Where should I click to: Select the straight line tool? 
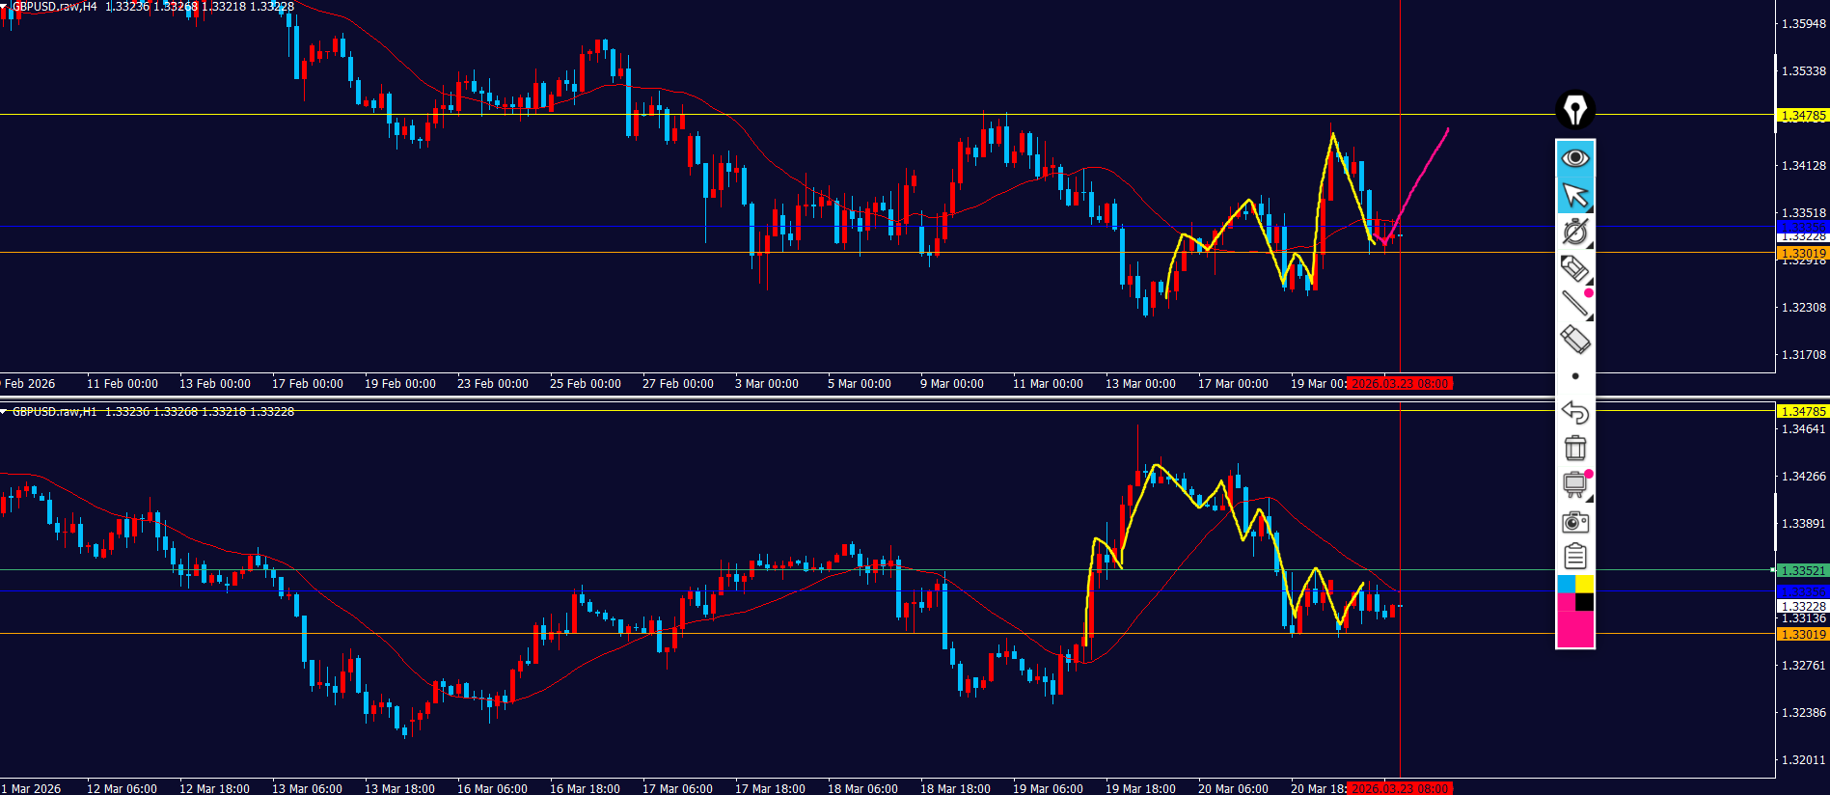point(1574,303)
